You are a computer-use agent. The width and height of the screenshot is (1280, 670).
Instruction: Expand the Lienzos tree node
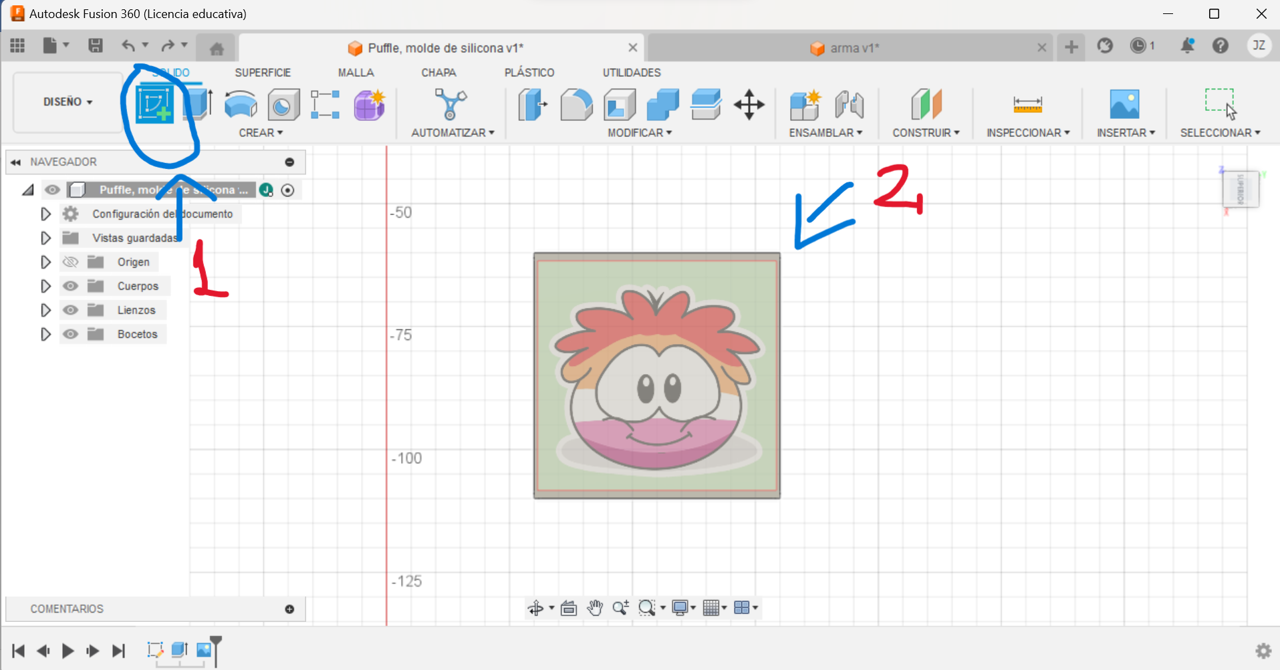45,310
